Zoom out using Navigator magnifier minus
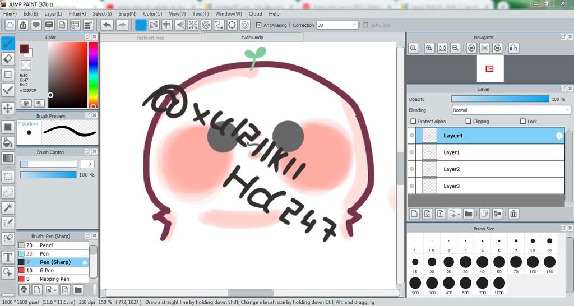 (x=455, y=48)
